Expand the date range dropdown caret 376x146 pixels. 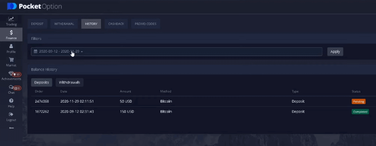tap(82, 52)
